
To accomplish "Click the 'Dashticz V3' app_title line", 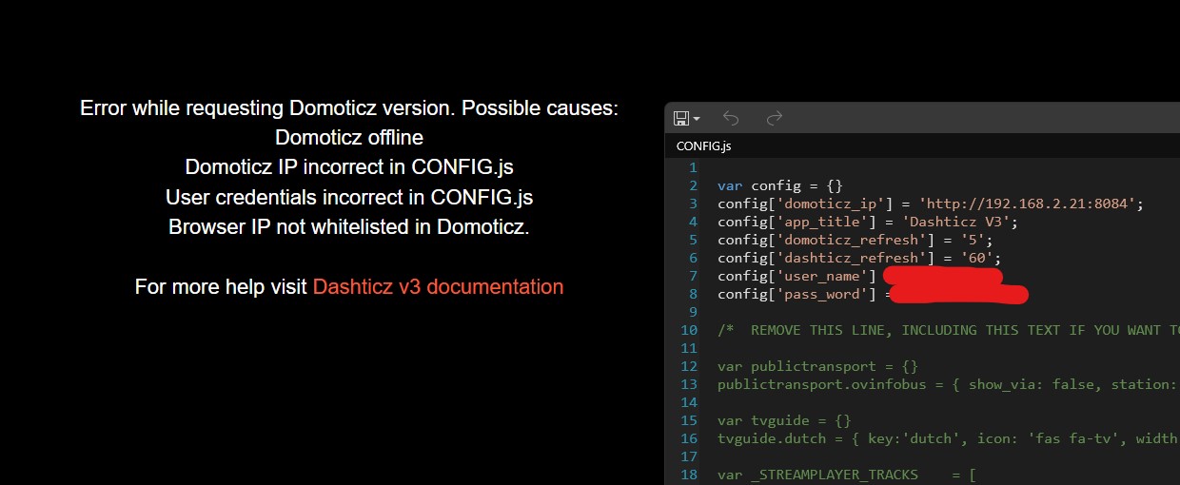I will pos(868,222).
